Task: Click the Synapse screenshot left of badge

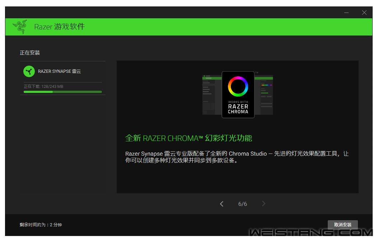Action: click(212, 95)
